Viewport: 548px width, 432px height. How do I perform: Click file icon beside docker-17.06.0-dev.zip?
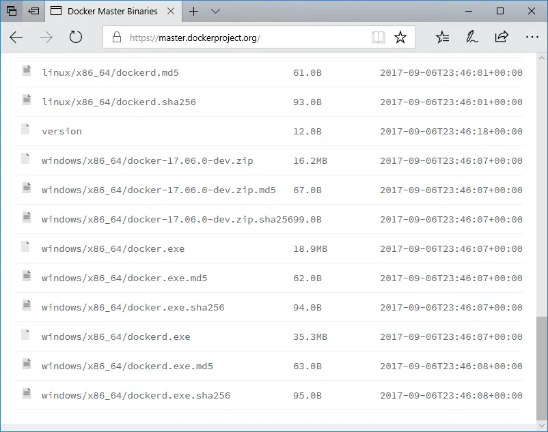click(26, 158)
